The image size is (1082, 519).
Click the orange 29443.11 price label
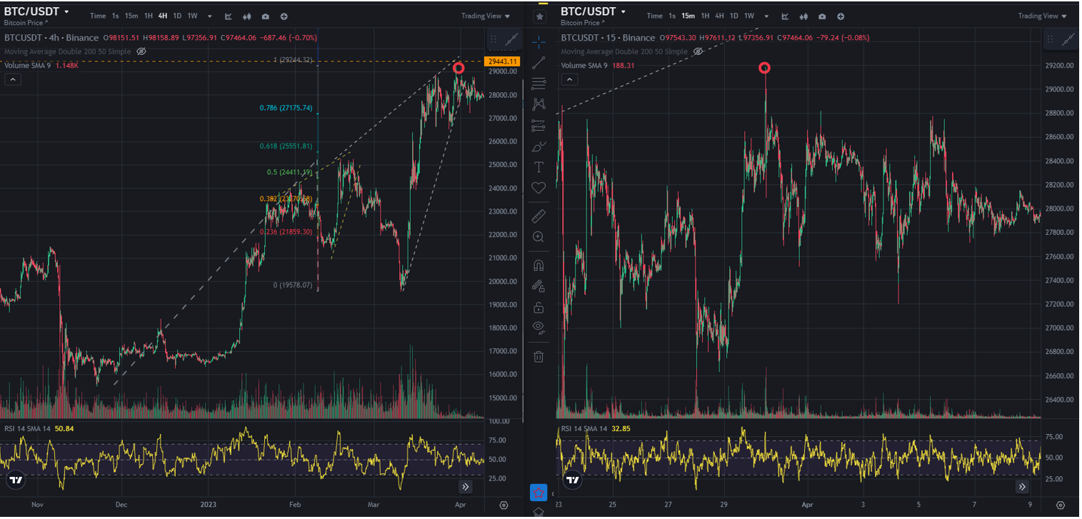501,61
